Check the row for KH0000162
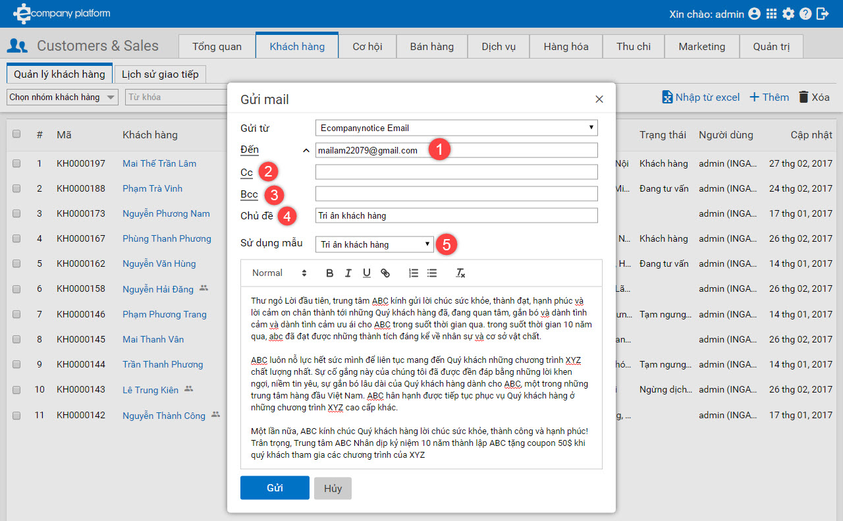The height and width of the screenshot is (521, 843). tap(16, 263)
